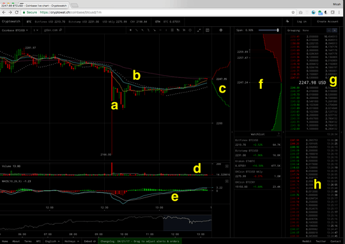Expand the English language menu
345x244 pixels.
point(52,241)
